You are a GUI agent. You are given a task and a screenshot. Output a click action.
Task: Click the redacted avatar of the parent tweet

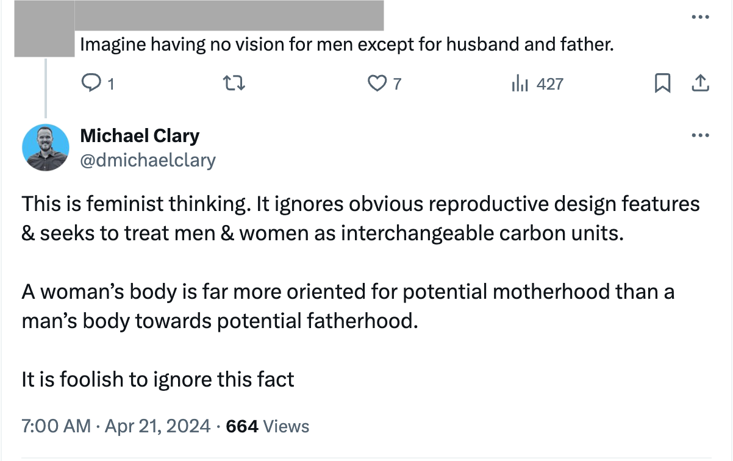click(44, 28)
